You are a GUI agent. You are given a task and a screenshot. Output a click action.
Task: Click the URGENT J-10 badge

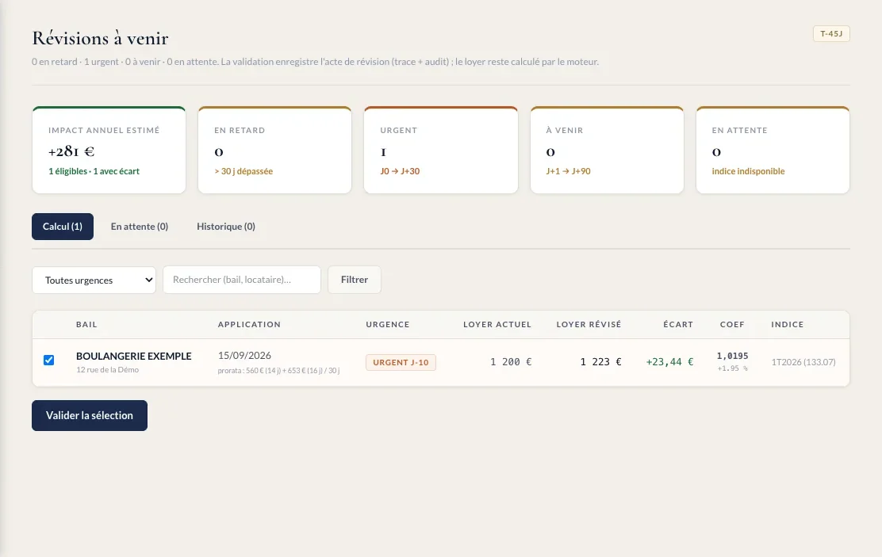coord(401,363)
